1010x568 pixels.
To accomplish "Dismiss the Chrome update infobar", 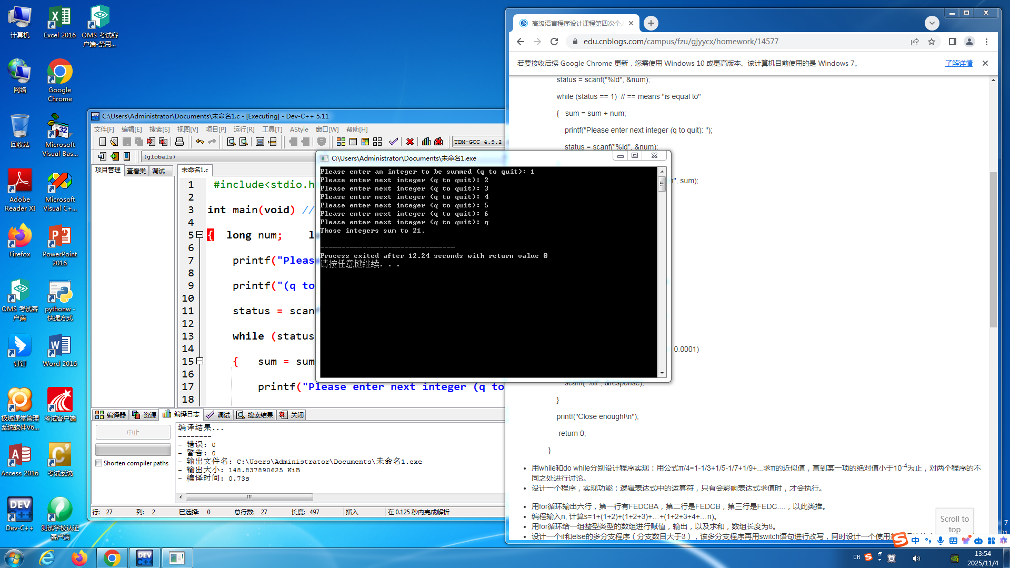I will click(985, 63).
